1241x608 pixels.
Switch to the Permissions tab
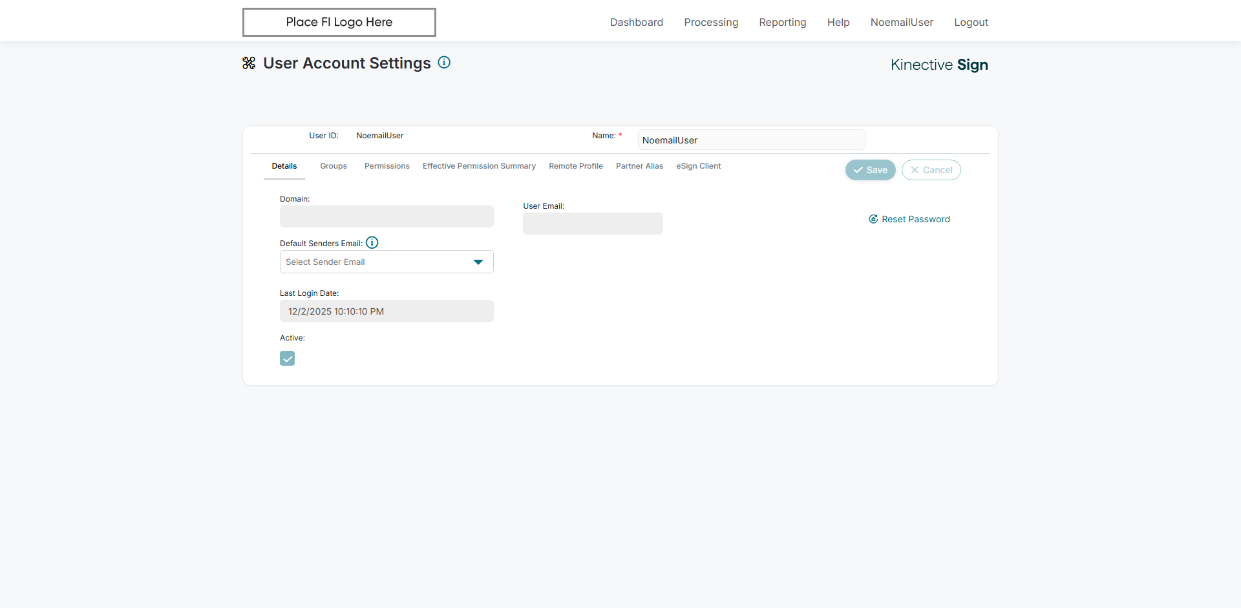click(x=387, y=166)
